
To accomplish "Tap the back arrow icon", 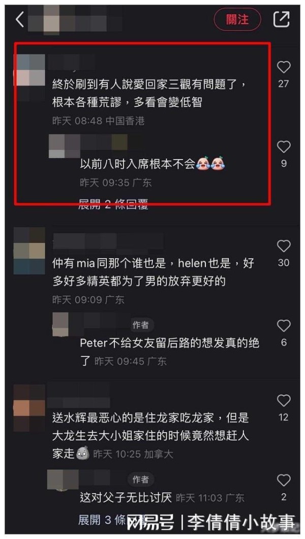I will (20, 19).
